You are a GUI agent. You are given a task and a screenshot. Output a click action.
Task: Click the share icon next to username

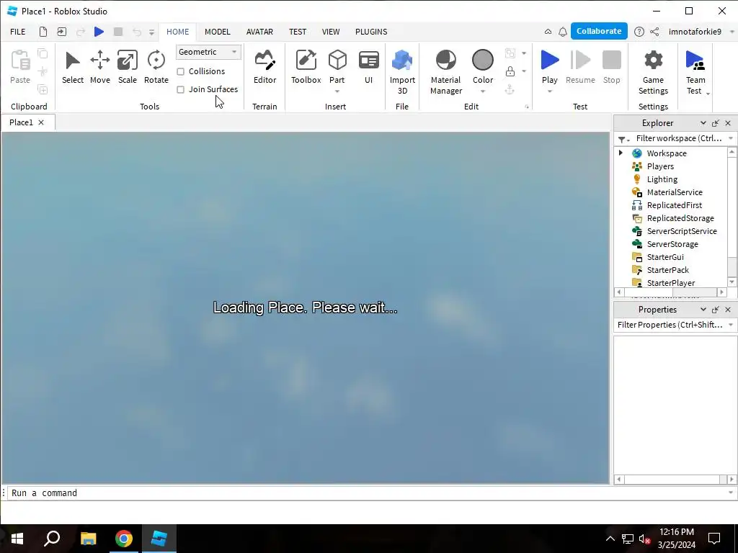pyautogui.click(x=654, y=32)
